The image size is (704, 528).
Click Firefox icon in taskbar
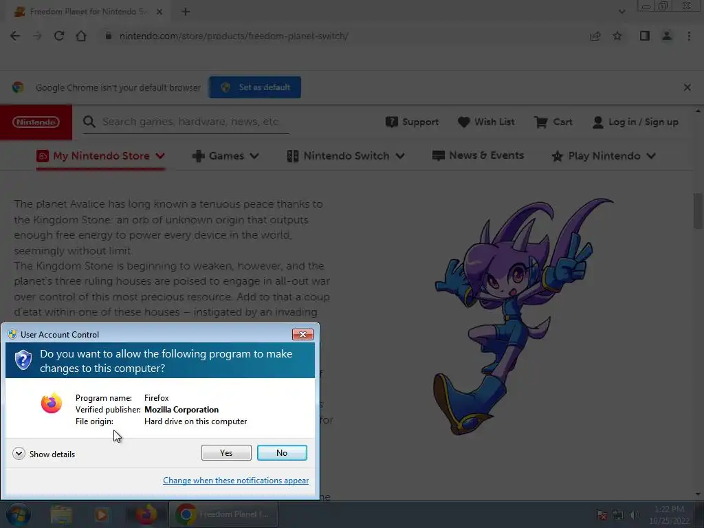pyautogui.click(x=146, y=514)
